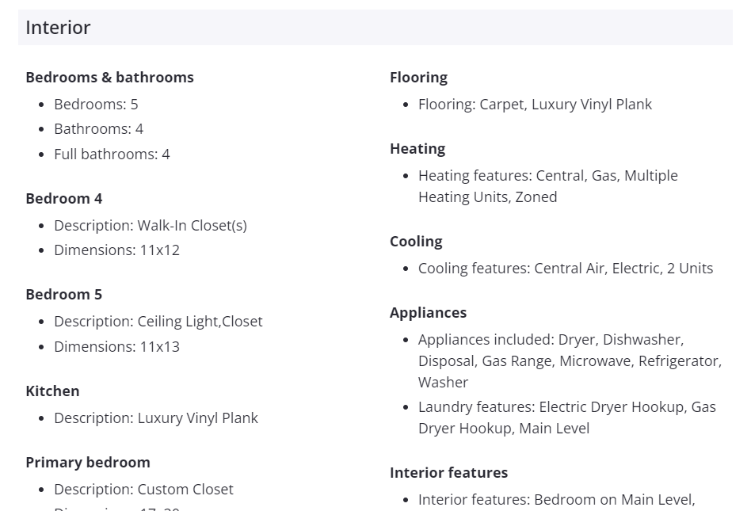Select the Ceiling Light,Closet description
The height and width of the screenshot is (511, 751).
pyautogui.click(x=158, y=321)
